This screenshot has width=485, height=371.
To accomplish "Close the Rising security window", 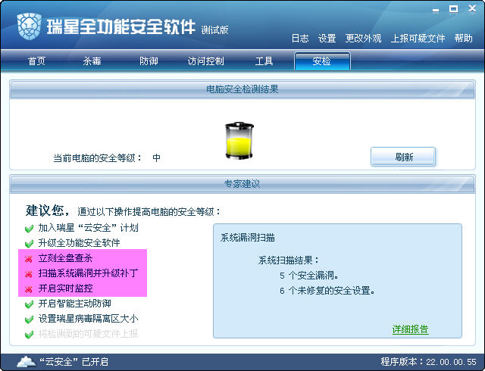I will click(x=472, y=8).
